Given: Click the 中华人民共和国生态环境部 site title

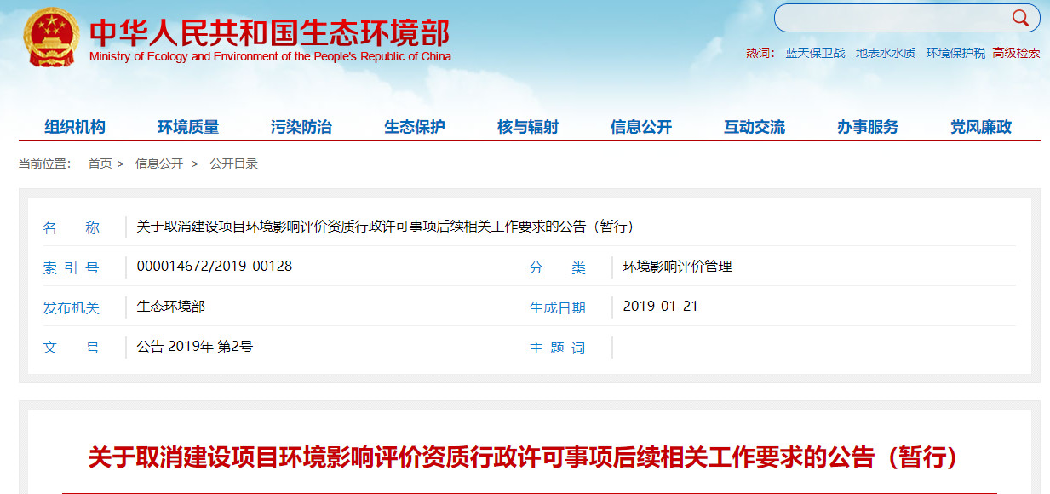Looking at the screenshot, I should pyautogui.click(x=270, y=33).
